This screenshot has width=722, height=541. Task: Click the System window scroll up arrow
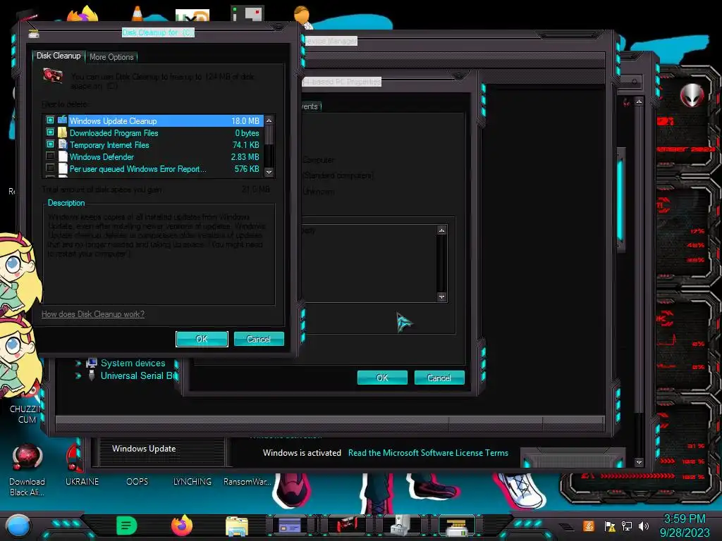click(x=639, y=101)
